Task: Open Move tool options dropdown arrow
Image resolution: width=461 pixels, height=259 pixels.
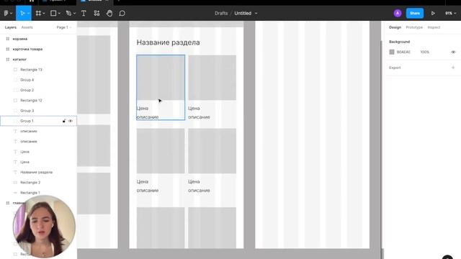Action: pyautogui.click(x=28, y=14)
